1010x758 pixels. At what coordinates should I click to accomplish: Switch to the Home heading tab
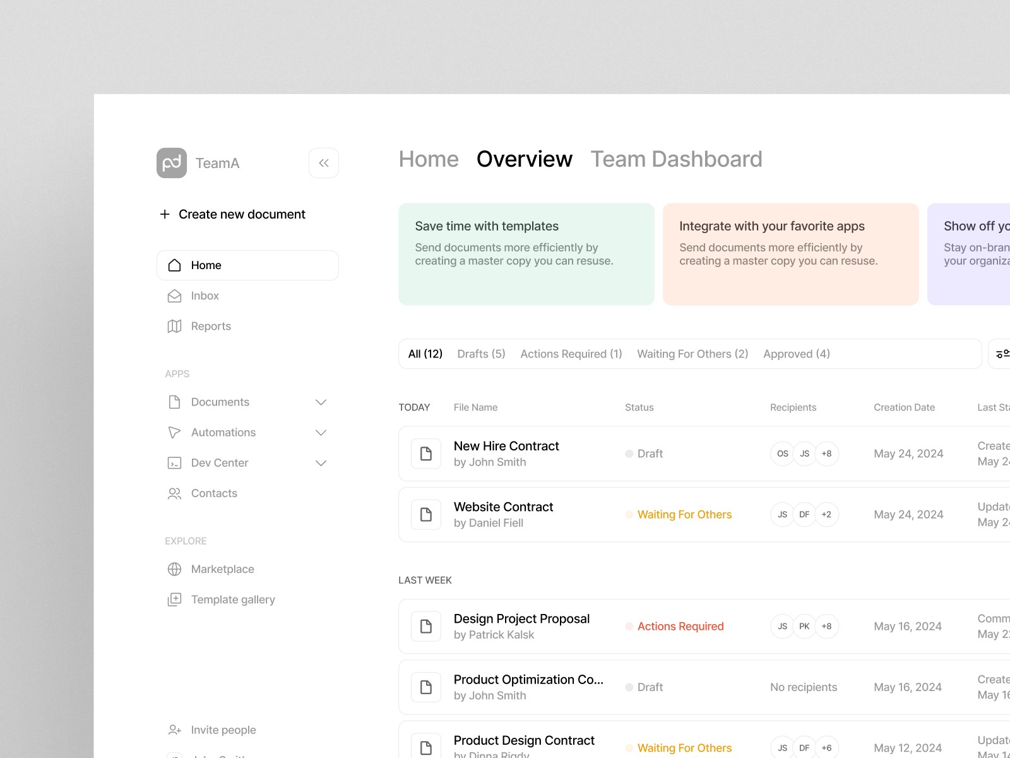coord(429,159)
